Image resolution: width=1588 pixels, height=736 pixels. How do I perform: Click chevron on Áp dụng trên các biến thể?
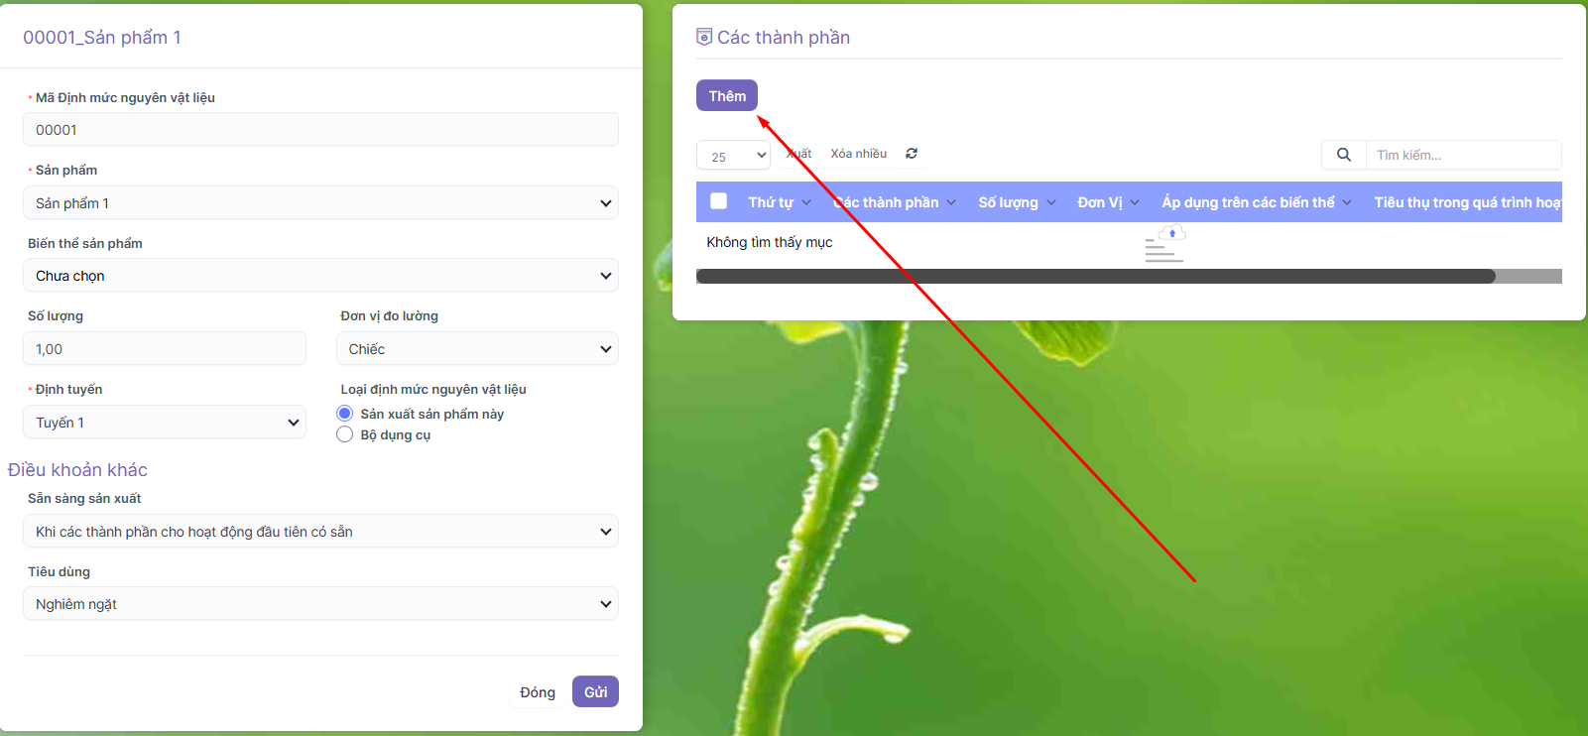point(1347,202)
